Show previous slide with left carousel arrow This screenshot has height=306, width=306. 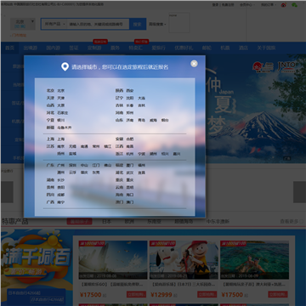tap(7, 192)
